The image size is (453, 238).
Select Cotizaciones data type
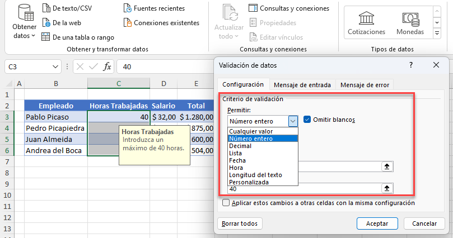tap(366, 23)
